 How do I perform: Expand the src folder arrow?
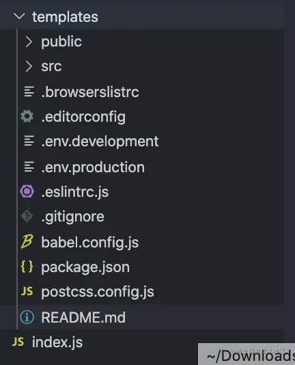coord(29,66)
